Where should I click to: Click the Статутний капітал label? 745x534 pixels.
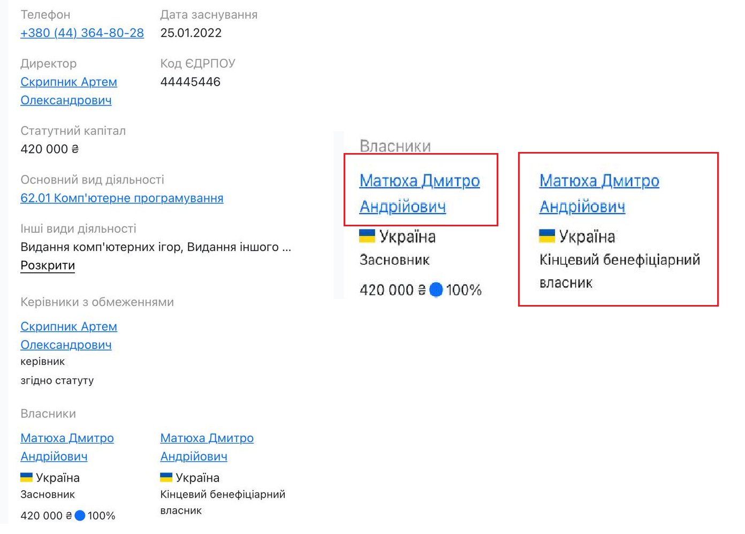pyautogui.click(x=73, y=131)
